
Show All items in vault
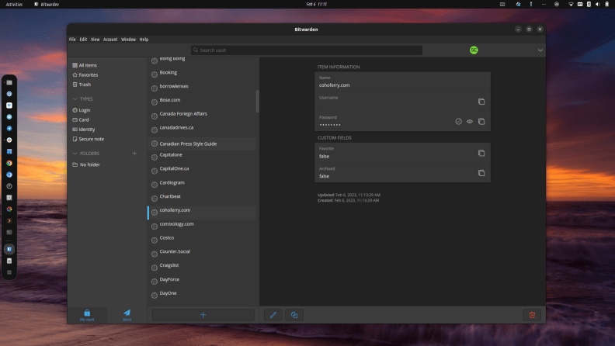click(85, 65)
